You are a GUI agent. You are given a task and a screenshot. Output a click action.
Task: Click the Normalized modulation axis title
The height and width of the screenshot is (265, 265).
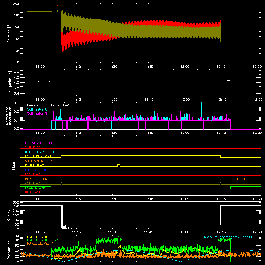[8, 116]
